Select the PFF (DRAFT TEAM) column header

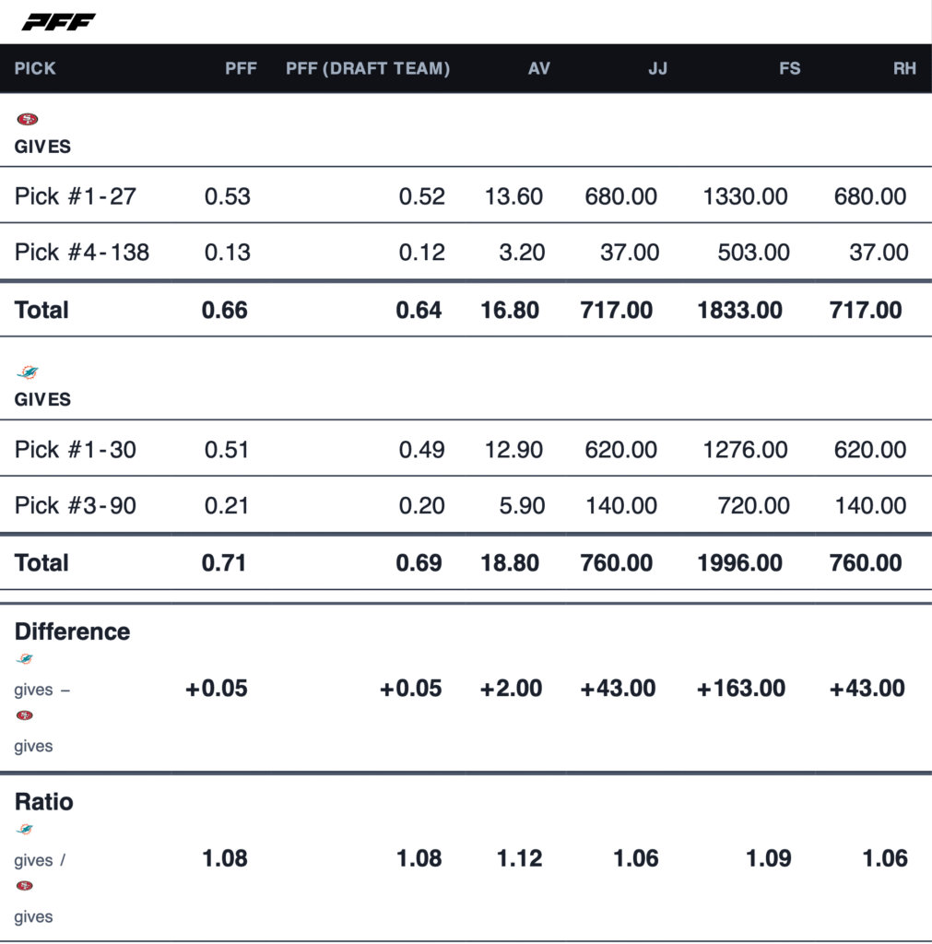pyautogui.click(x=368, y=68)
